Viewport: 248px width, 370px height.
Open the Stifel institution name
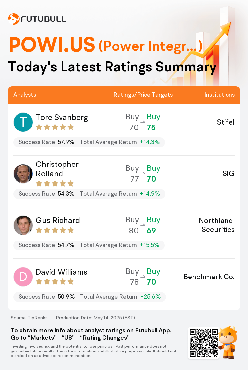click(x=226, y=122)
